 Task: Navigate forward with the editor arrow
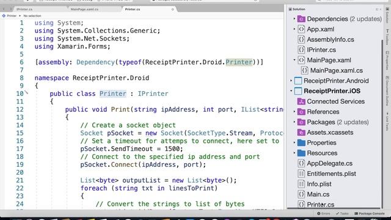[10, 9]
